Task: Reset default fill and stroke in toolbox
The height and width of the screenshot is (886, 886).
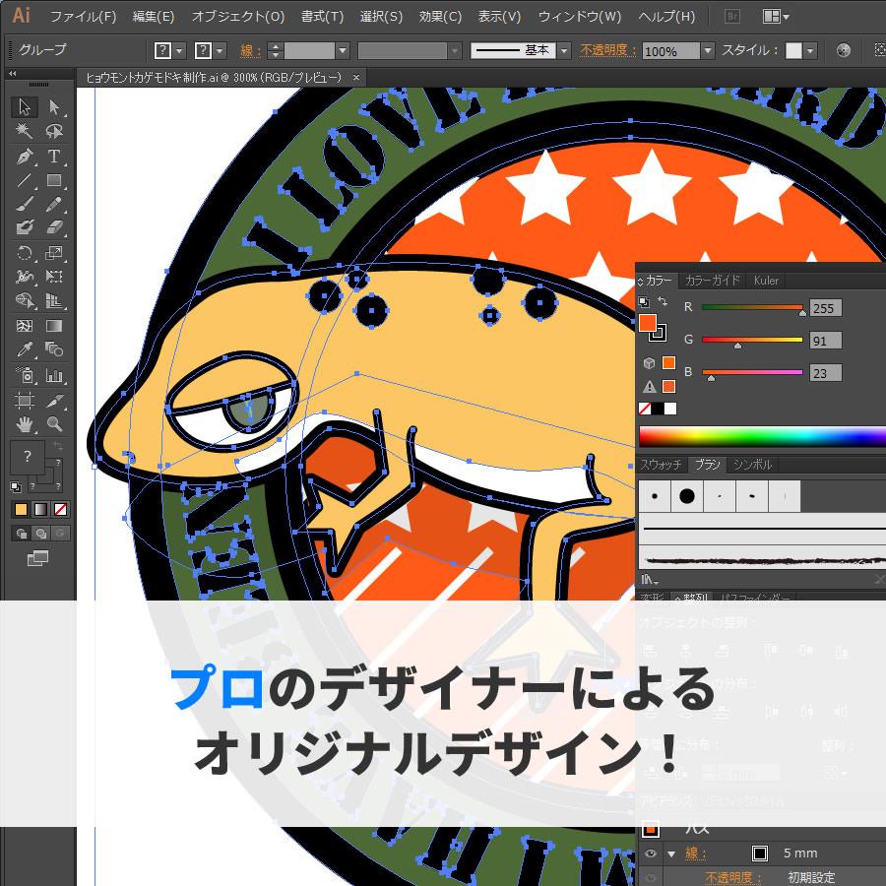Action: (x=16, y=486)
